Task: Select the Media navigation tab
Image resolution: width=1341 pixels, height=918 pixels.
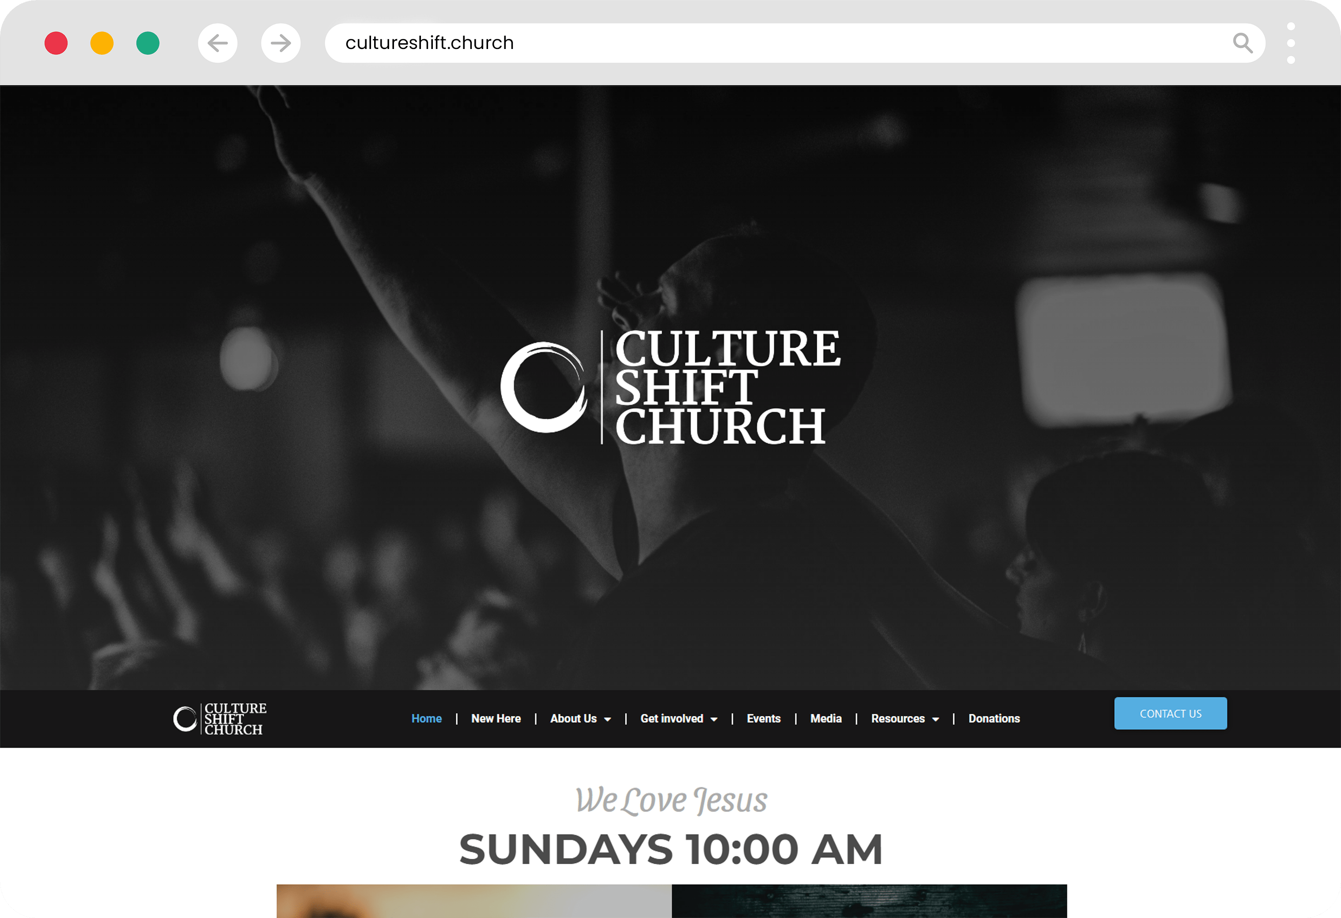Action: (826, 719)
